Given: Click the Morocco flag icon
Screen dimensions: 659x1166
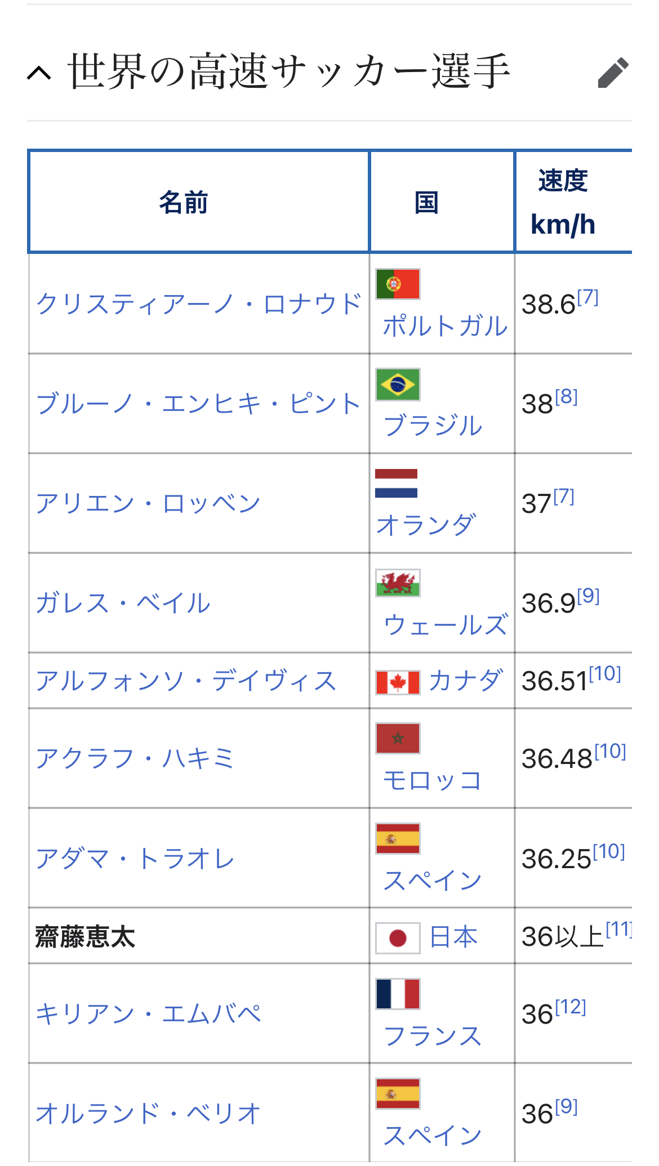Looking at the screenshot, I should 398,738.
